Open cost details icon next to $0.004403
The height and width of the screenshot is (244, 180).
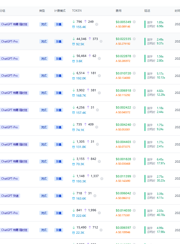pyautogui.click(x=134, y=142)
